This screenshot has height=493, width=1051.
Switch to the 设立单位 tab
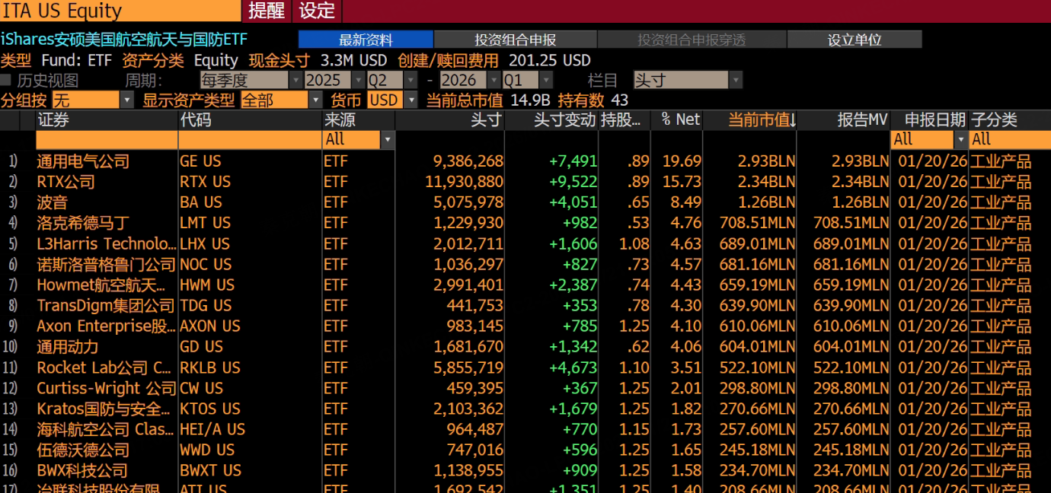coord(855,40)
